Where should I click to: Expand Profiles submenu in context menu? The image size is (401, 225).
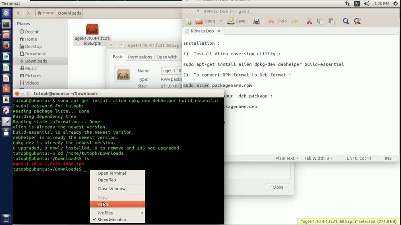[x=117, y=213]
